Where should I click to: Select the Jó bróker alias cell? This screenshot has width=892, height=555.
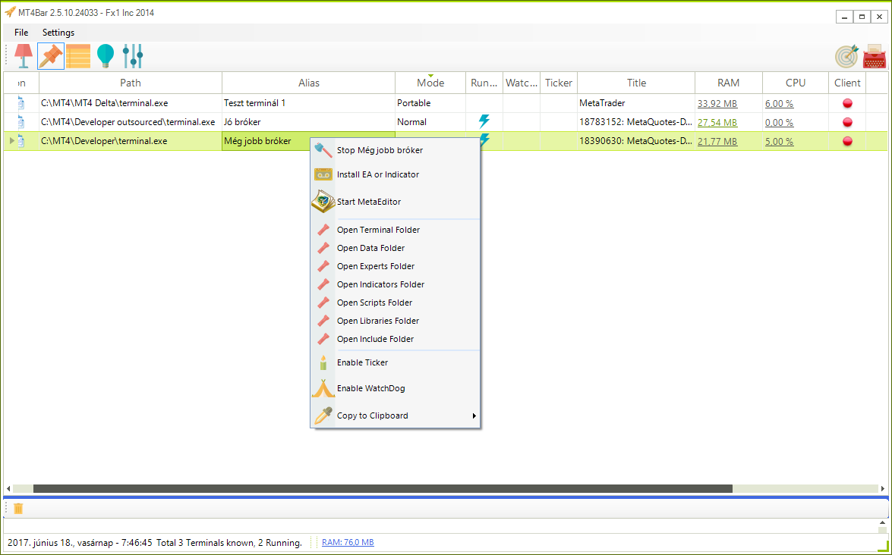(x=308, y=121)
